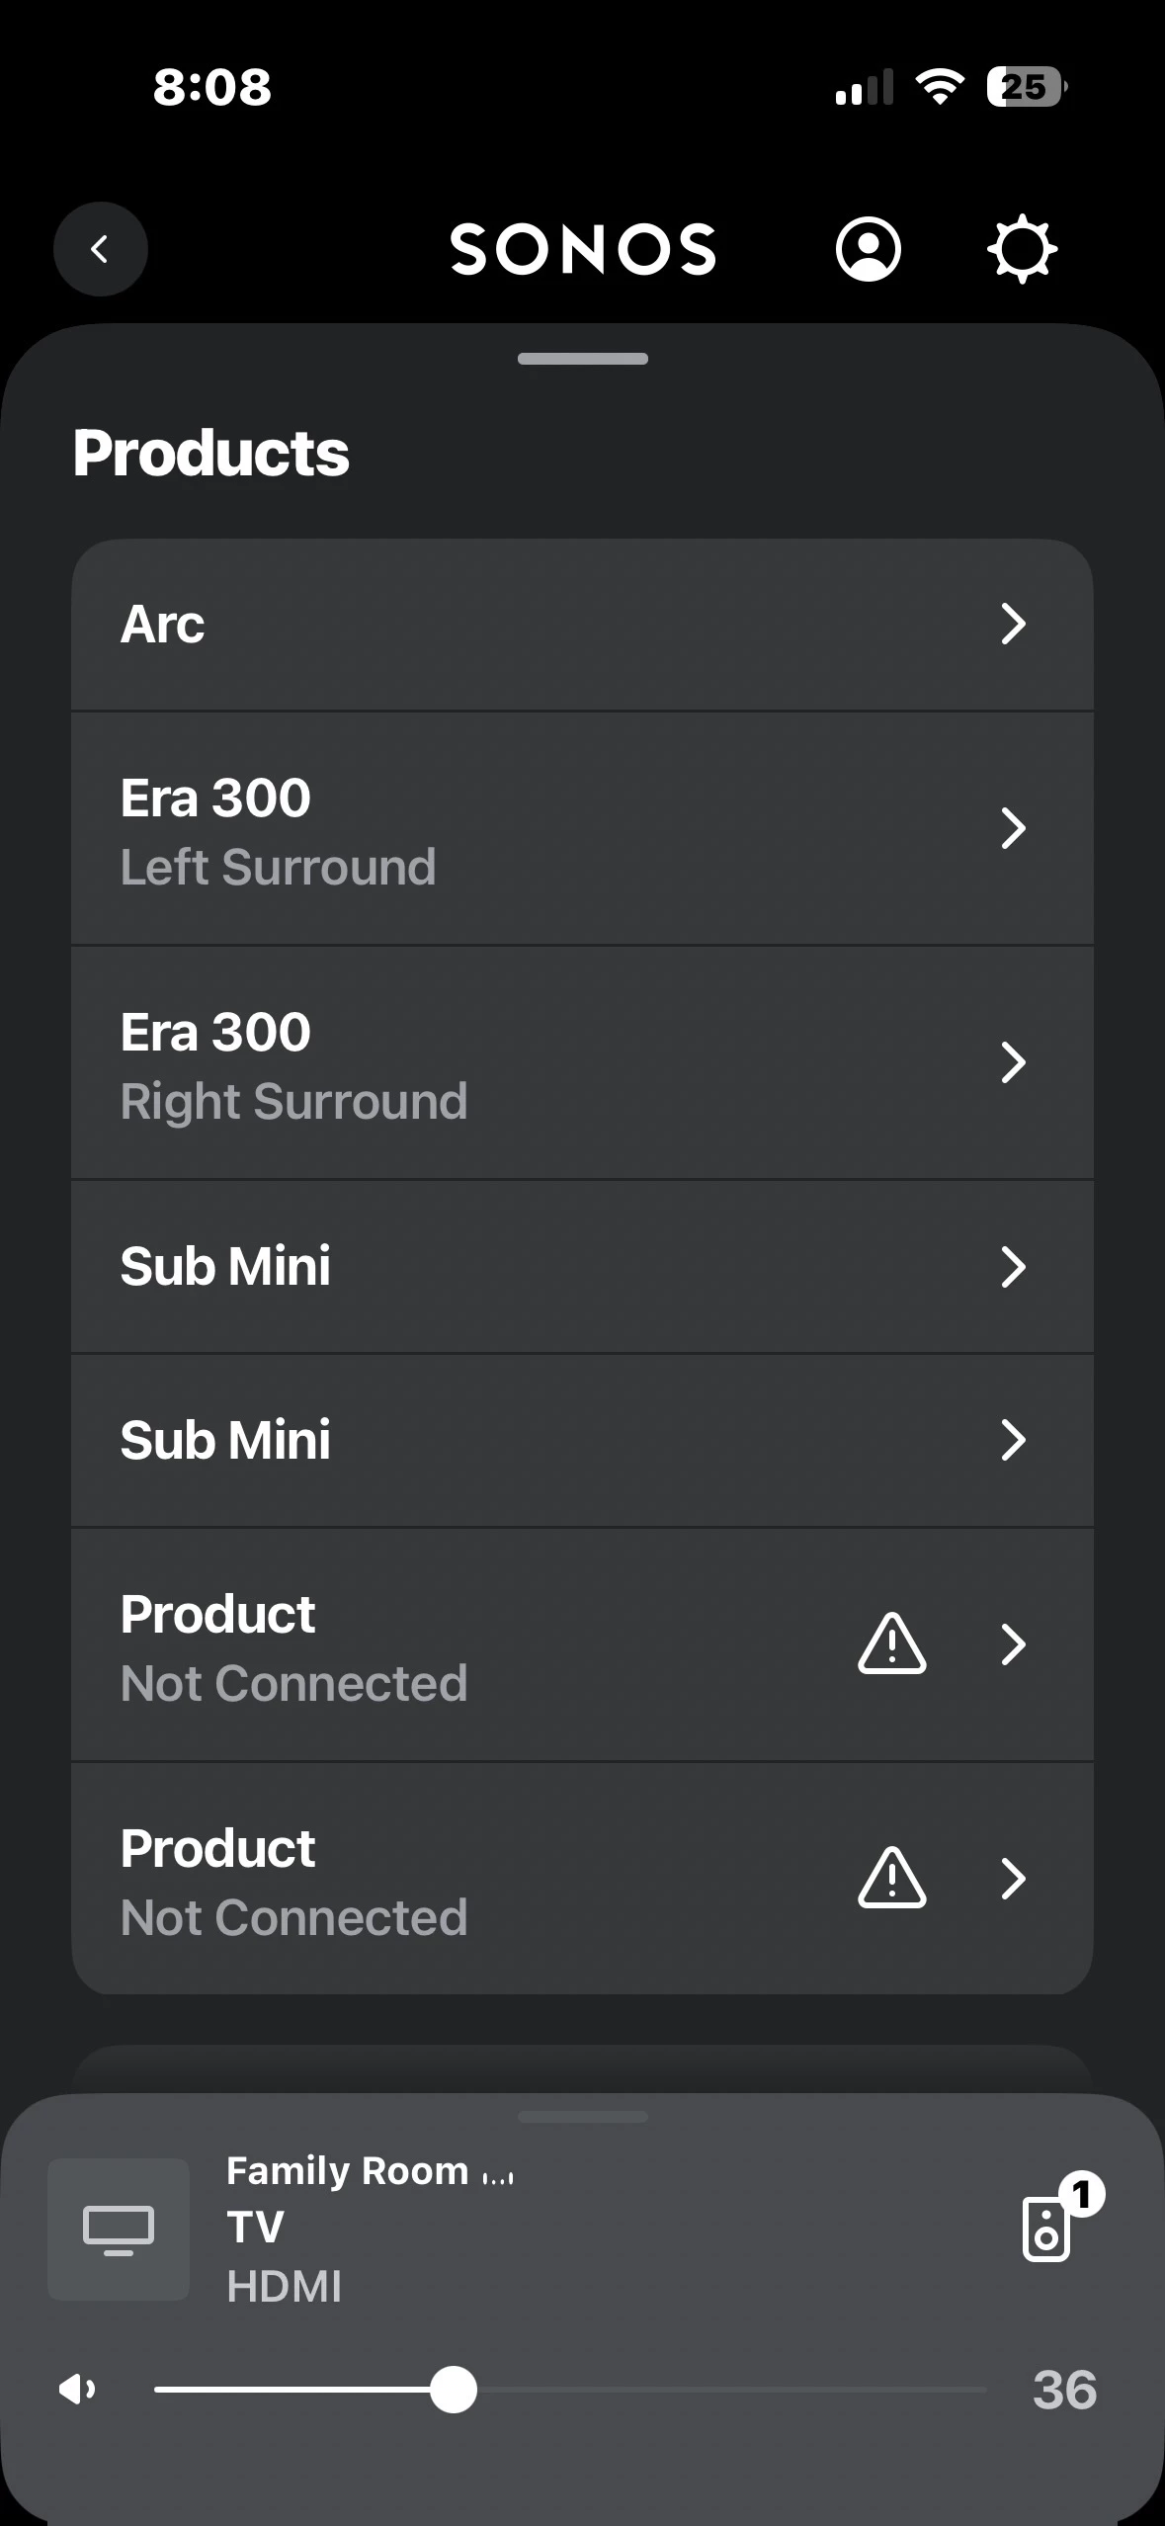Screen dimensions: 1165x2526
Task: Tap second Not Connected warning triangle
Action: [x=891, y=1878]
